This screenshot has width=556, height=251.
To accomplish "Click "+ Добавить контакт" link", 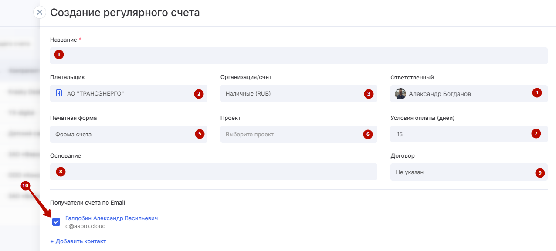I will [x=78, y=241].
